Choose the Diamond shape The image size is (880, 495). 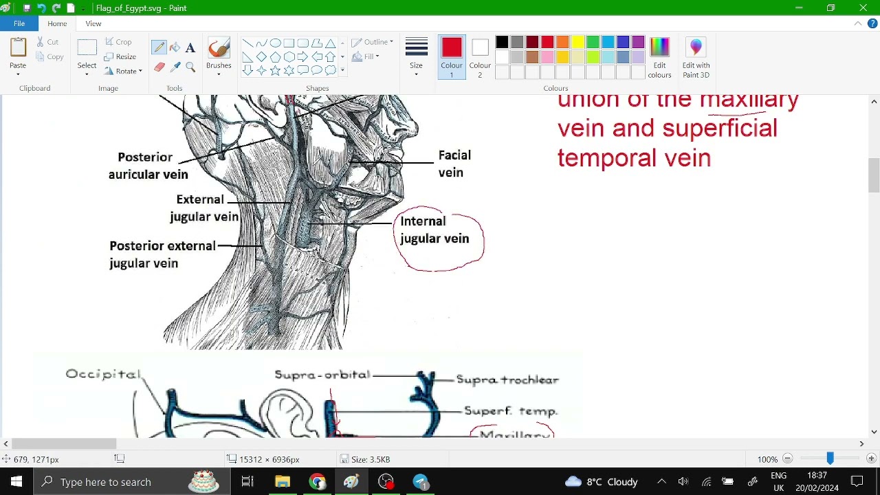[x=261, y=56]
